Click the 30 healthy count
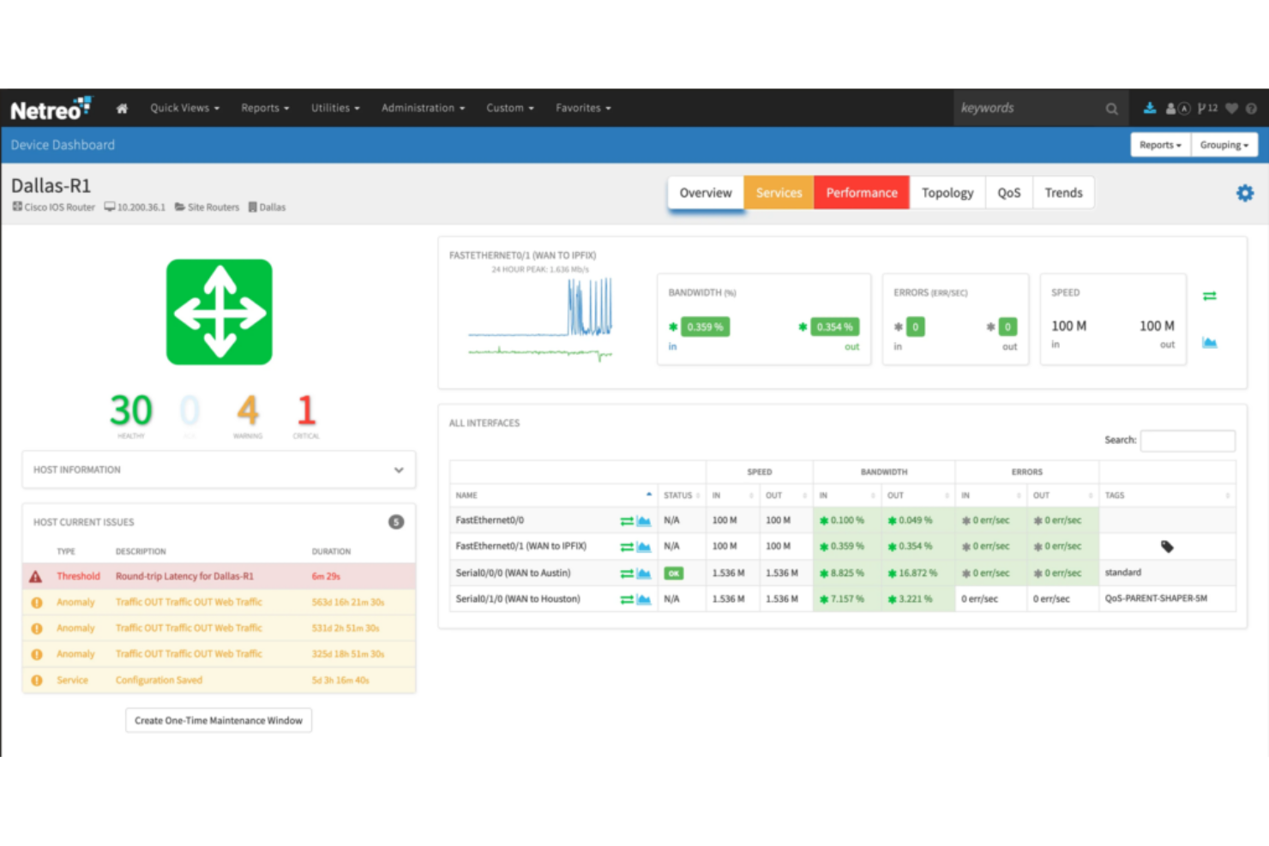The width and height of the screenshot is (1269, 846). 131,411
